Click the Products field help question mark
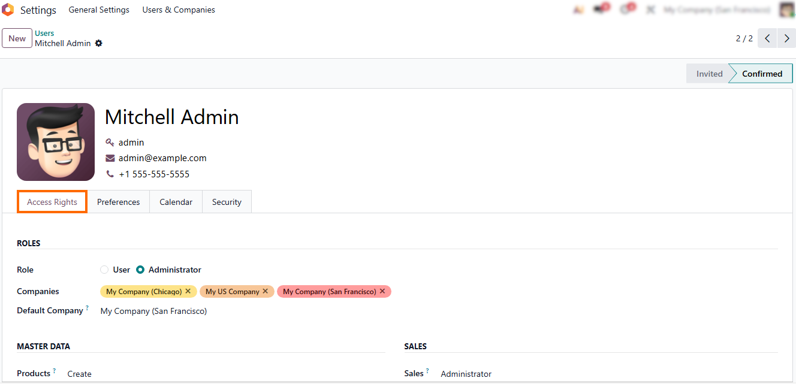The height and width of the screenshot is (384, 796). tap(54, 371)
